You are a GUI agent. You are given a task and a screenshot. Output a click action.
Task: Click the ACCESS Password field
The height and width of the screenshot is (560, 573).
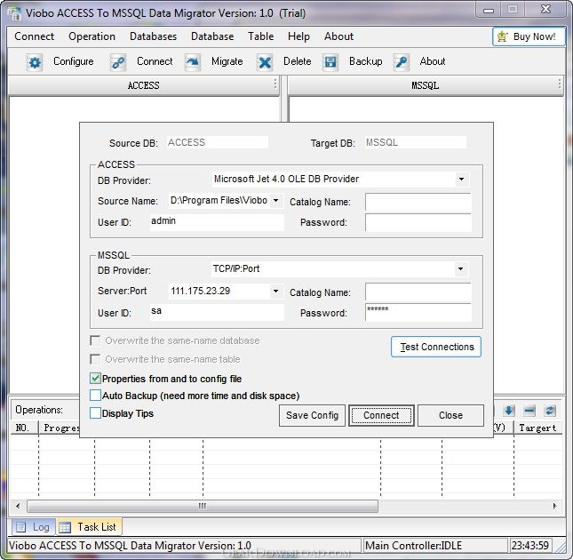click(x=418, y=222)
